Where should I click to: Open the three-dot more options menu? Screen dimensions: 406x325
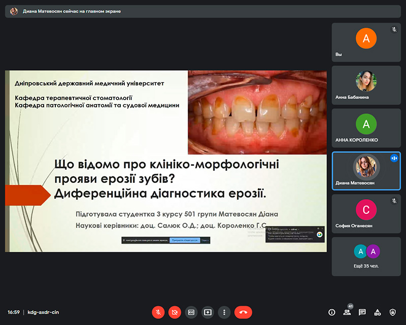[224, 312]
